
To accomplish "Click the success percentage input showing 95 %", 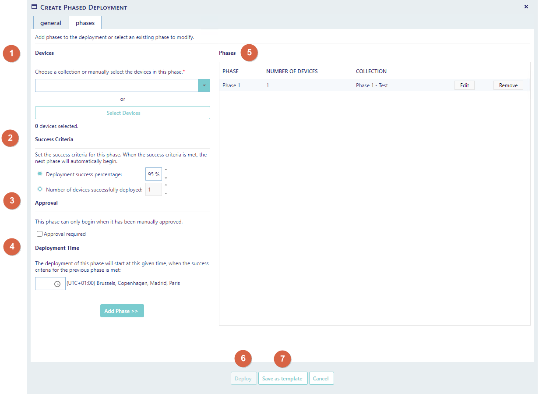I will pos(153,174).
